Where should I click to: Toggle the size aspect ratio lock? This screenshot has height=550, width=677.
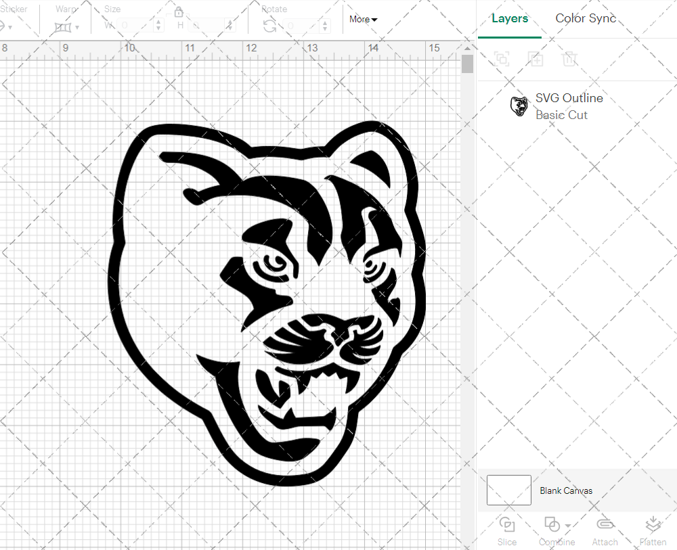coord(178,12)
